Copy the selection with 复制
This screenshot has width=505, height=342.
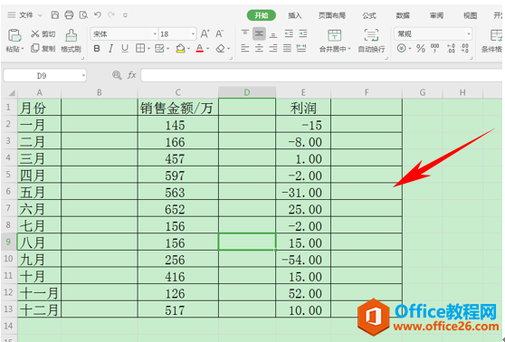[43, 49]
